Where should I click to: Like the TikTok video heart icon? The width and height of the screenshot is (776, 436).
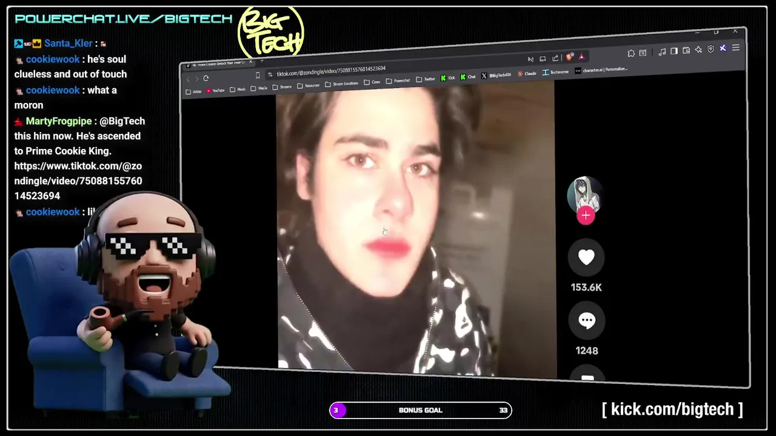[x=586, y=257]
